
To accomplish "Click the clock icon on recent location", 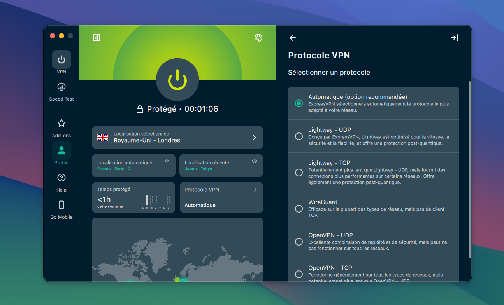I will point(255,161).
